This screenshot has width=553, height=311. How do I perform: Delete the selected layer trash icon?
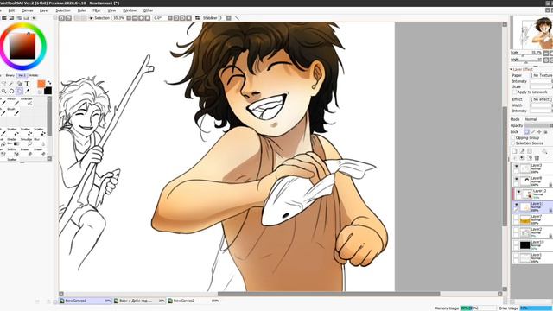click(x=537, y=158)
